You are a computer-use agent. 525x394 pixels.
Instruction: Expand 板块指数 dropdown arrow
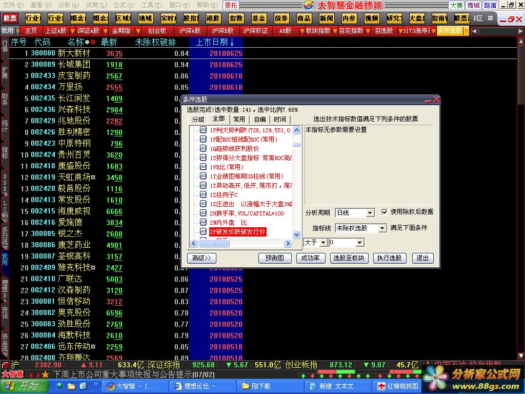tap(335, 31)
